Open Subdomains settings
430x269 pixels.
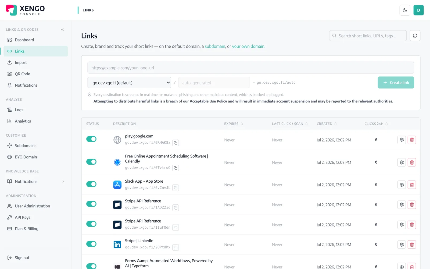pyautogui.click(x=36, y=146)
